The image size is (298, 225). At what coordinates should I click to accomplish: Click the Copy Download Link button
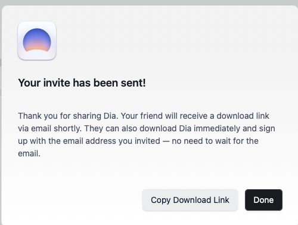pos(190,200)
